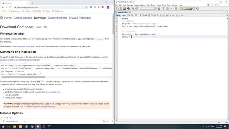Click New Project icon in NetBeans toolbar
Image resolution: width=229 pixels, height=129 pixels.
click(121, 9)
